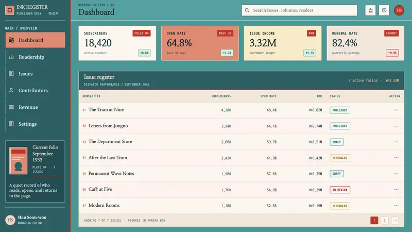The height and width of the screenshot is (232, 412).
Task: Click IN REVIEW status of Café at Five
Action: pyautogui.click(x=340, y=190)
